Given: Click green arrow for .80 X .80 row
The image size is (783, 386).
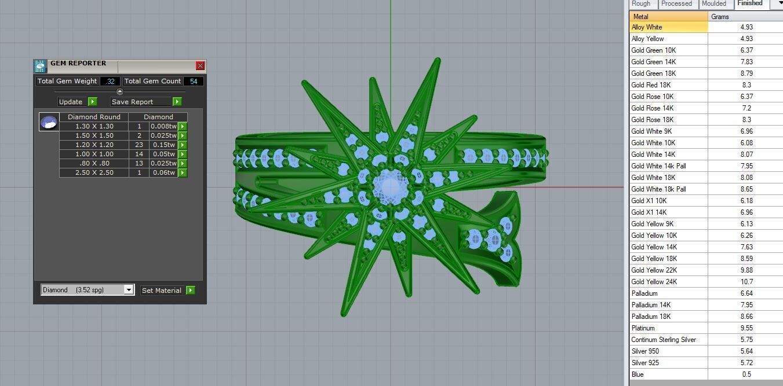Looking at the screenshot, I should coord(183,163).
